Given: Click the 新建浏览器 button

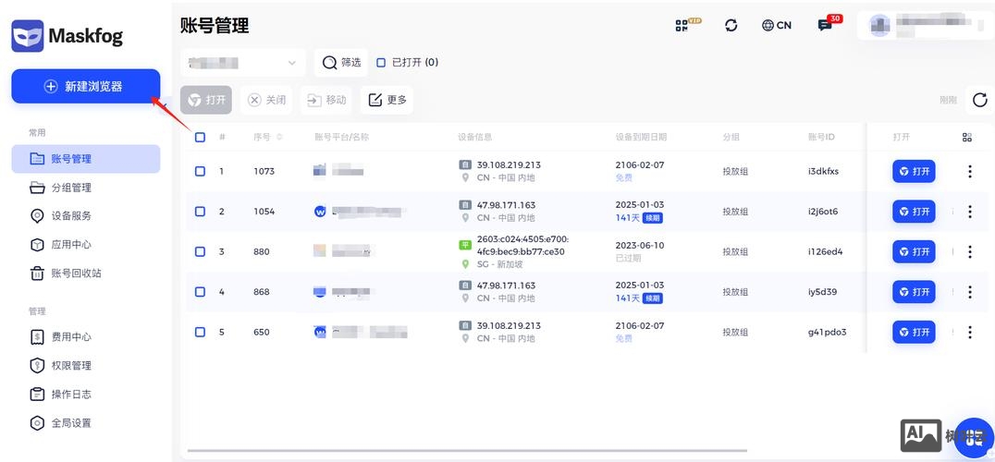Looking at the screenshot, I should (x=85, y=86).
